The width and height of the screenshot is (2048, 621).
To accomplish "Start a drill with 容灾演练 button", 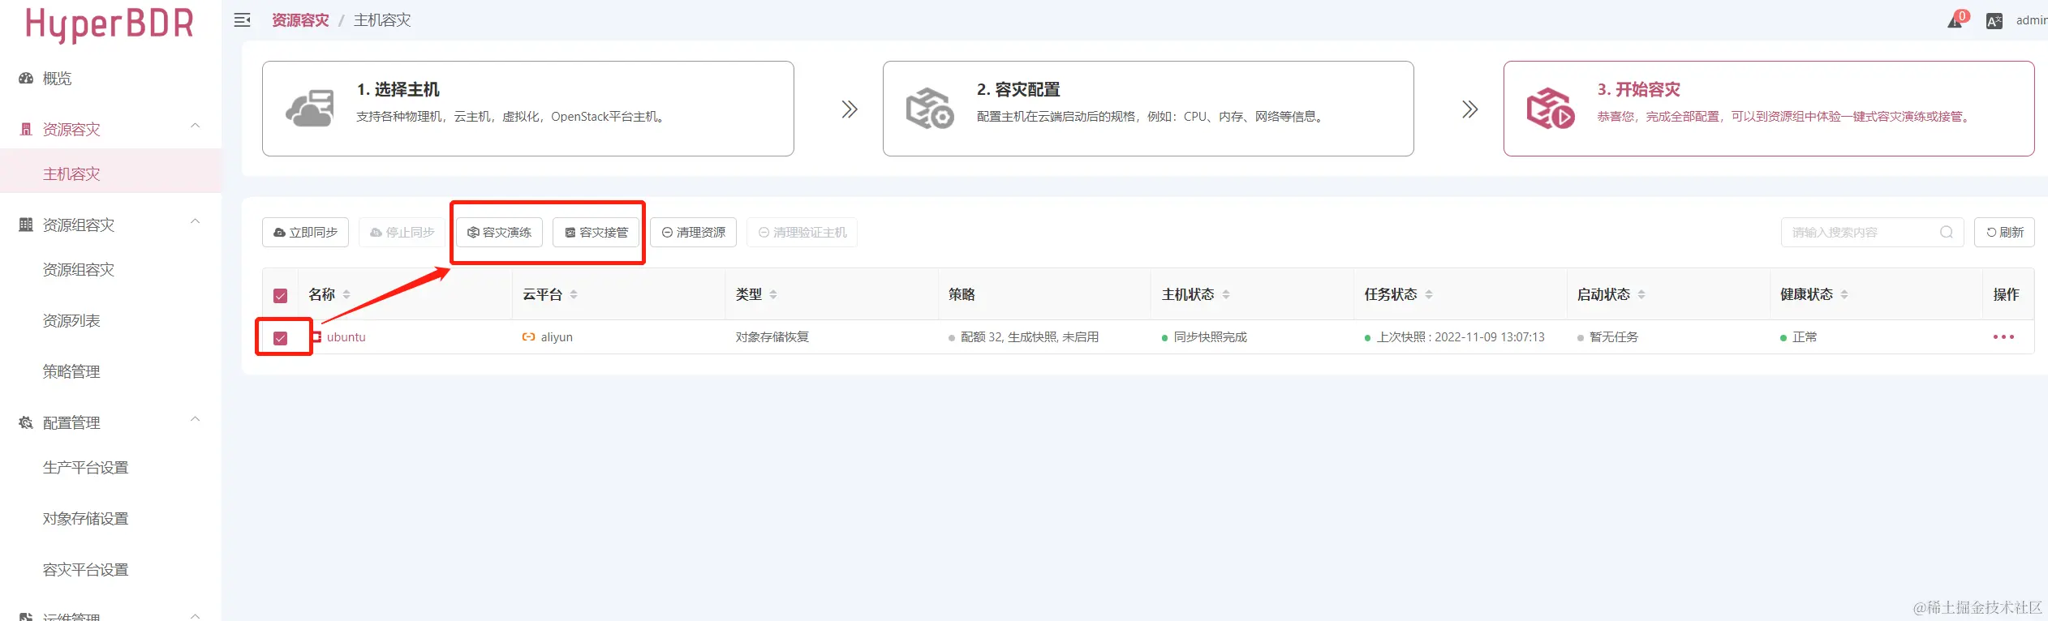I will (499, 233).
